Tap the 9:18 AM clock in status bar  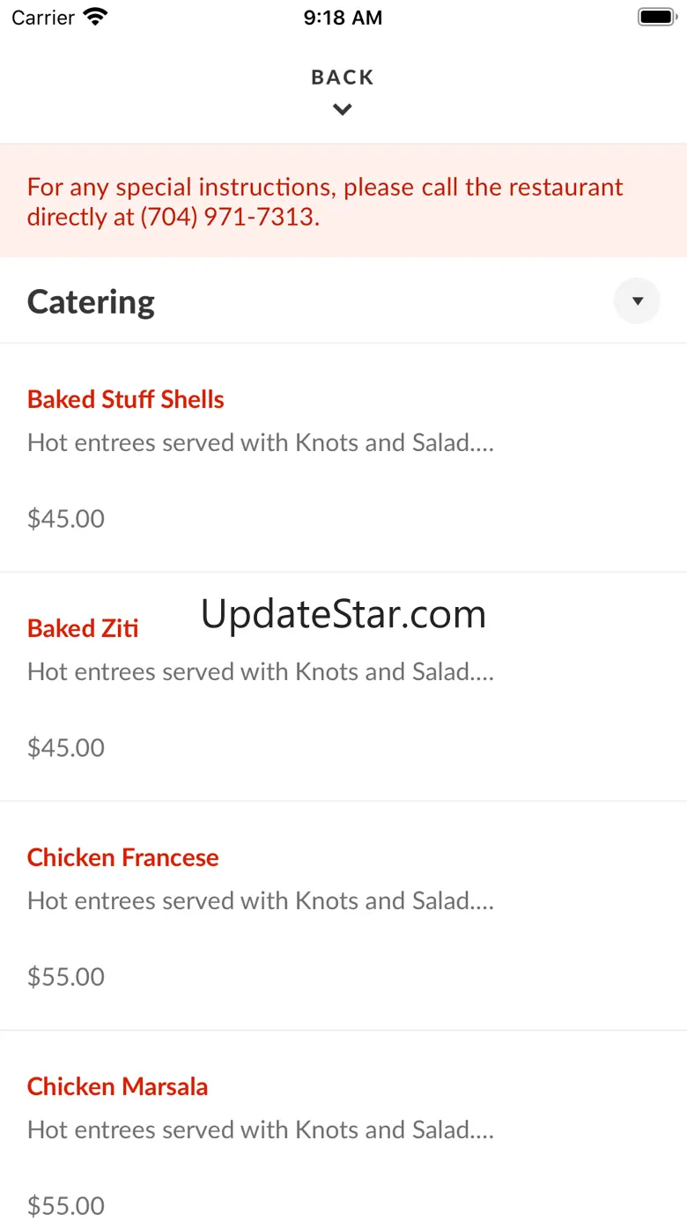[x=343, y=18]
